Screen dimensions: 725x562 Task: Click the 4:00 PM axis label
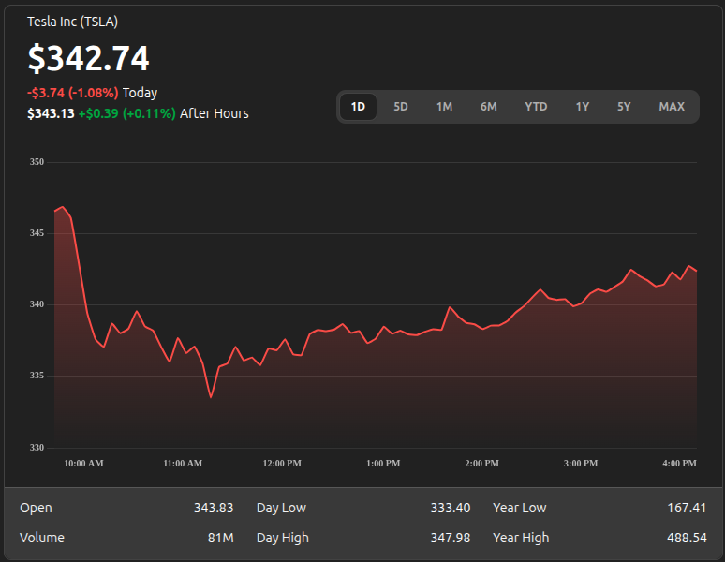679,463
